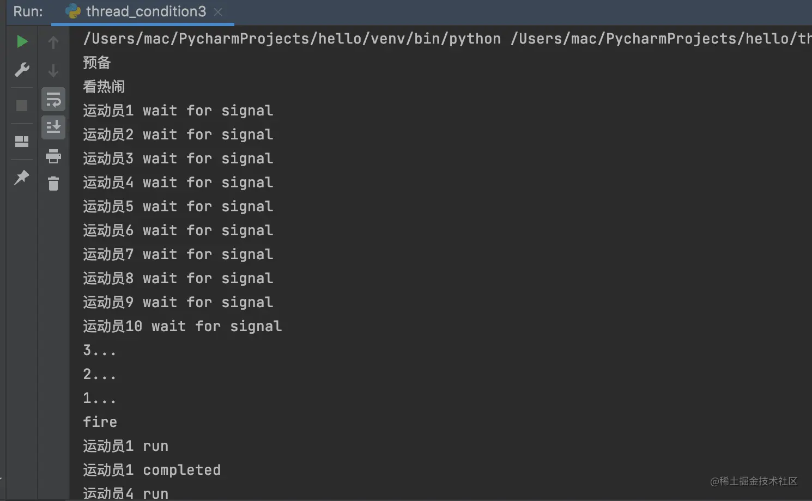The width and height of the screenshot is (812, 501).
Task: Click the Up stack trace arrow
Action: click(53, 42)
